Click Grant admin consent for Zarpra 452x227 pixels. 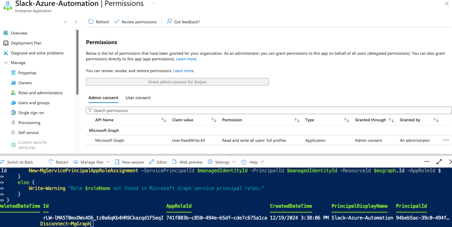pyautogui.click(x=177, y=82)
